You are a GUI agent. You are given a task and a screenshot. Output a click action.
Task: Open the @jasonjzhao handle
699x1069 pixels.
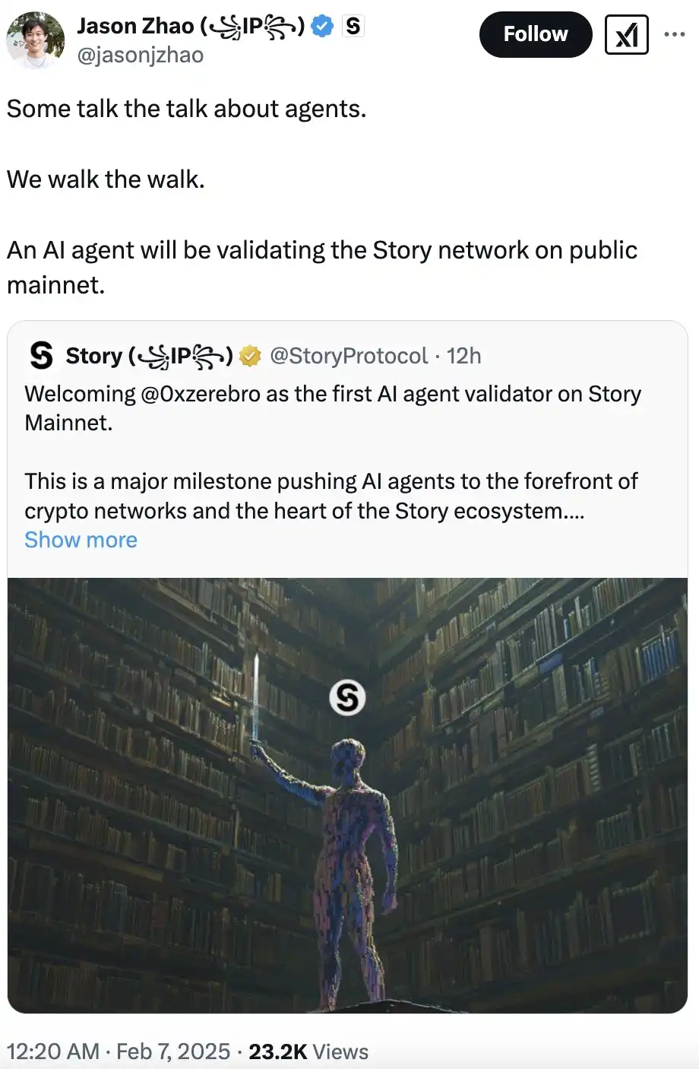(141, 56)
